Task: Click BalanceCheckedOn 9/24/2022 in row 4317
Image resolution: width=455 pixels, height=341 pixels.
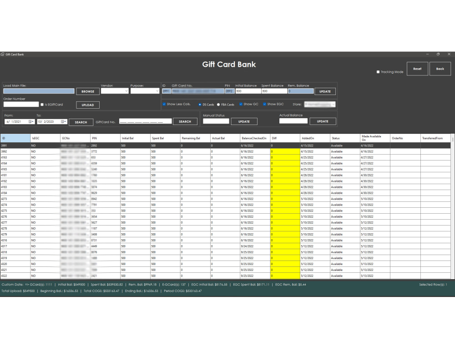Action: point(255,246)
